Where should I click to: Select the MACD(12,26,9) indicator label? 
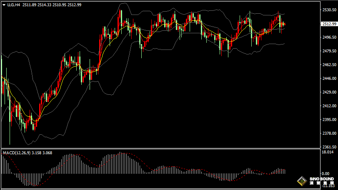(x=17, y=153)
